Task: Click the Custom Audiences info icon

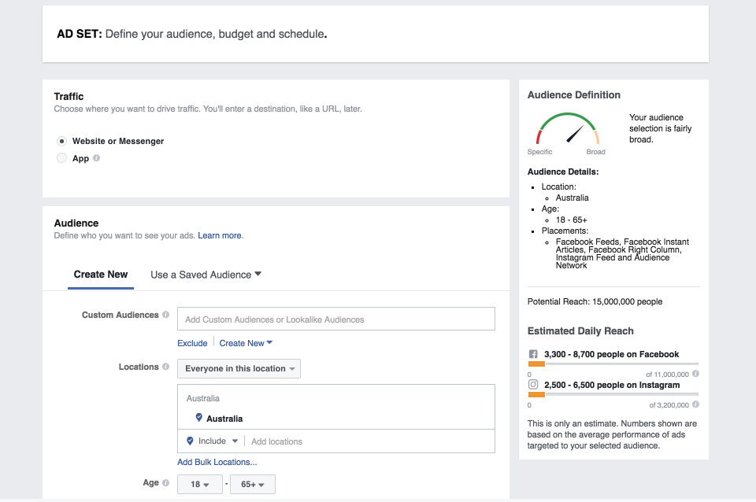Action: point(166,315)
